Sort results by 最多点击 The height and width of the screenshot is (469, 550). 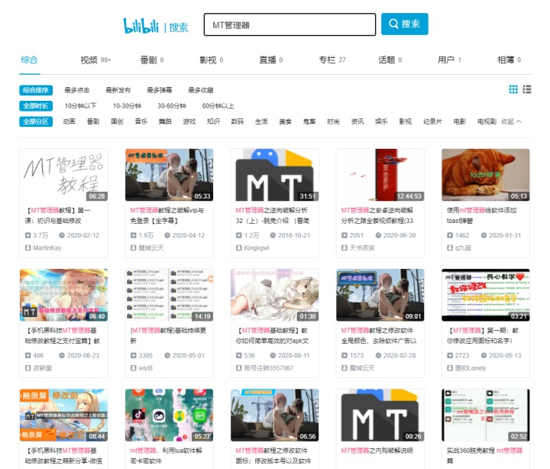coord(77,90)
